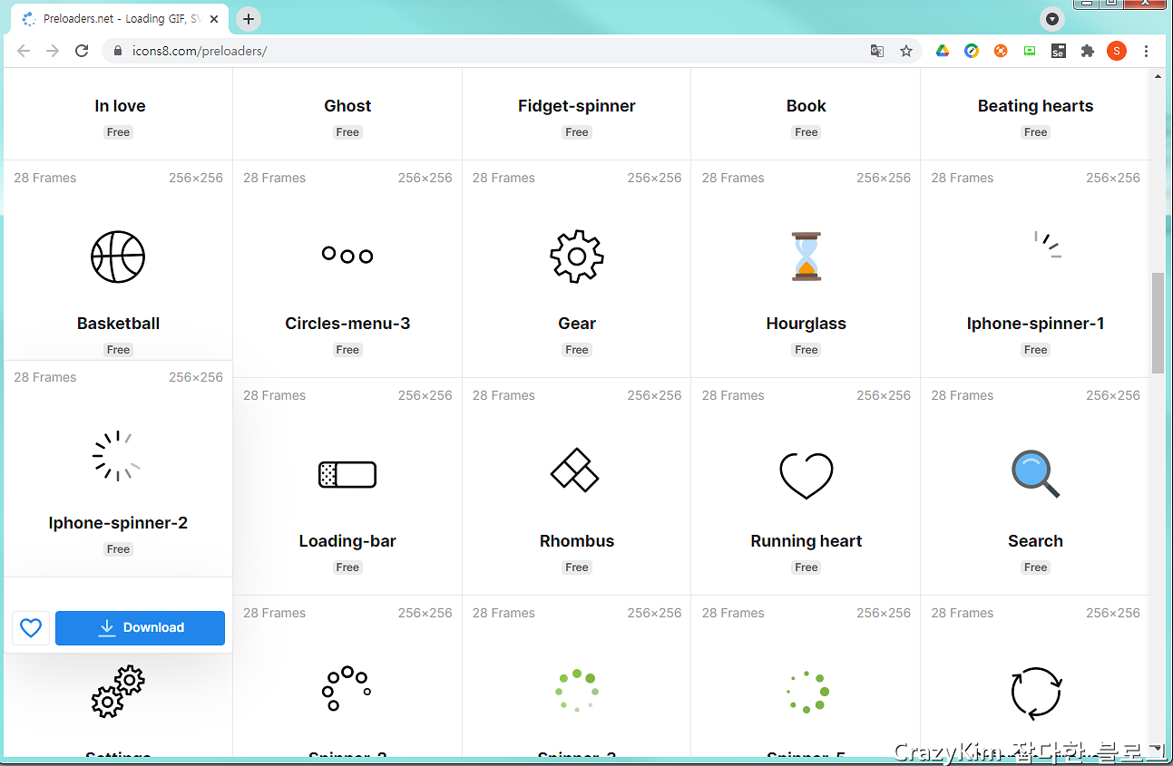This screenshot has width=1173, height=766.
Task: Open the Google Drive extension
Action: [943, 51]
